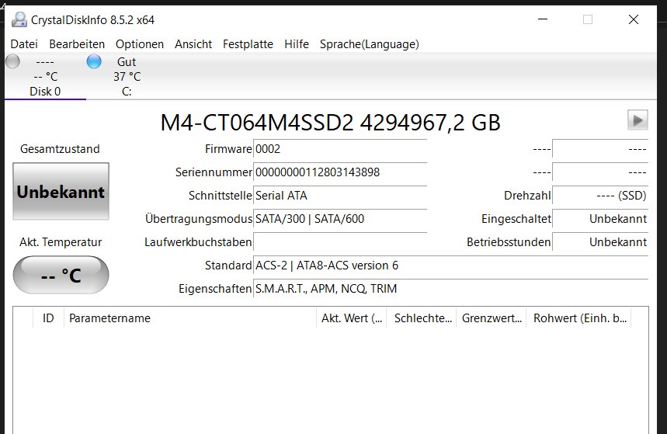667x434 pixels.
Task: Click the Standard ACS-2 field
Action: (451, 266)
